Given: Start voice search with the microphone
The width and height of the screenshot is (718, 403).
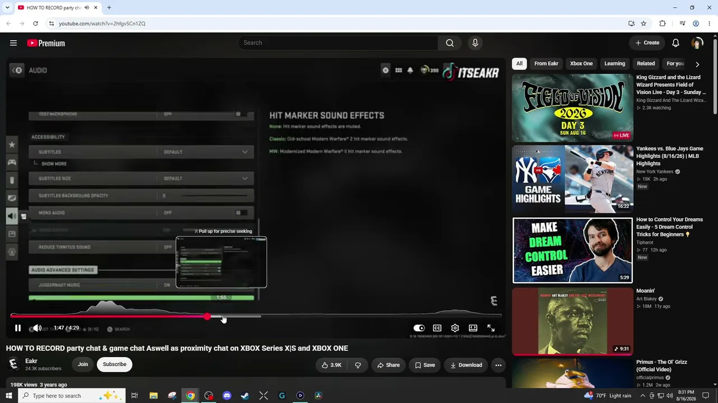Looking at the screenshot, I should (475, 43).
